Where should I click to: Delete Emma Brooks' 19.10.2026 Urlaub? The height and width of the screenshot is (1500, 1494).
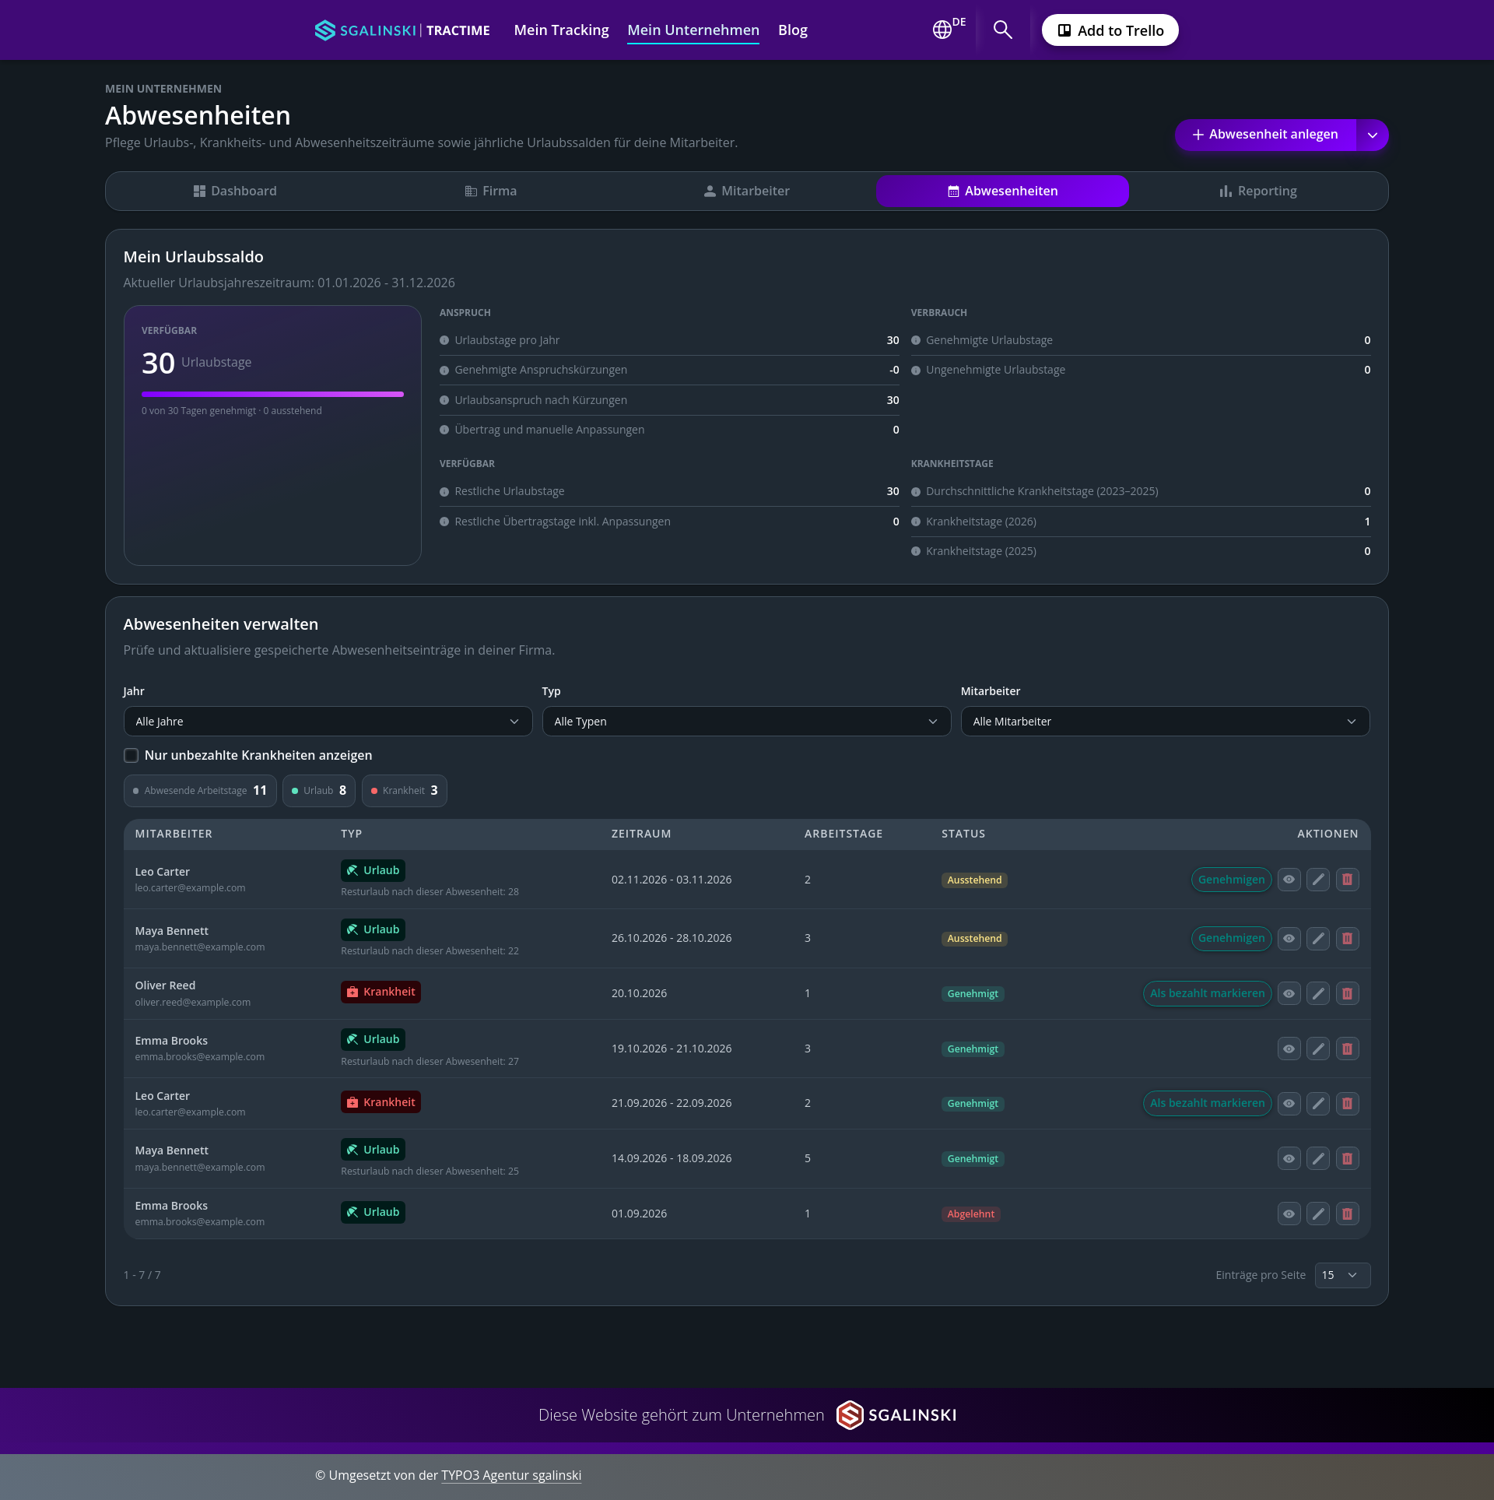1347,1049
